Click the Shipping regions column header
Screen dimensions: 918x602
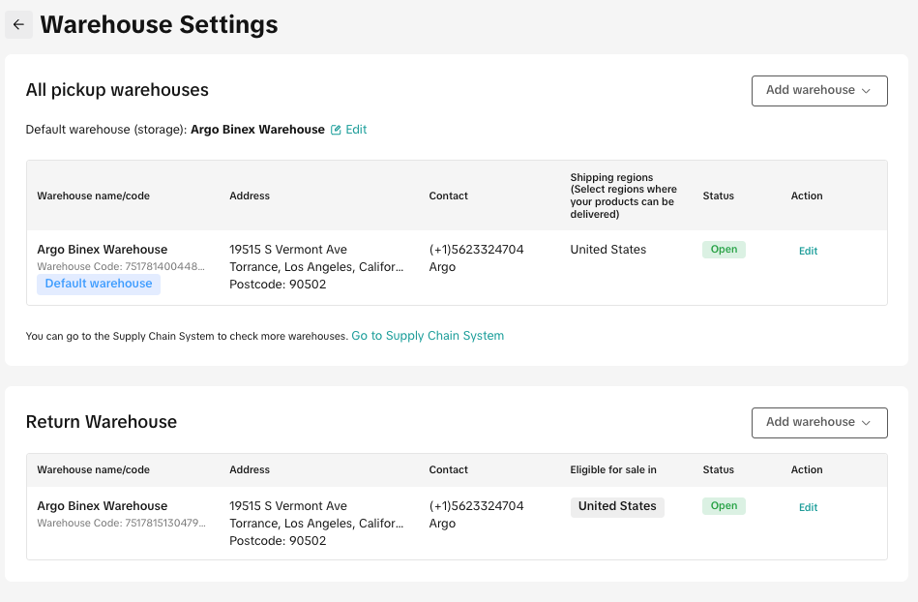pyautogui.click(x=624, y=196)
